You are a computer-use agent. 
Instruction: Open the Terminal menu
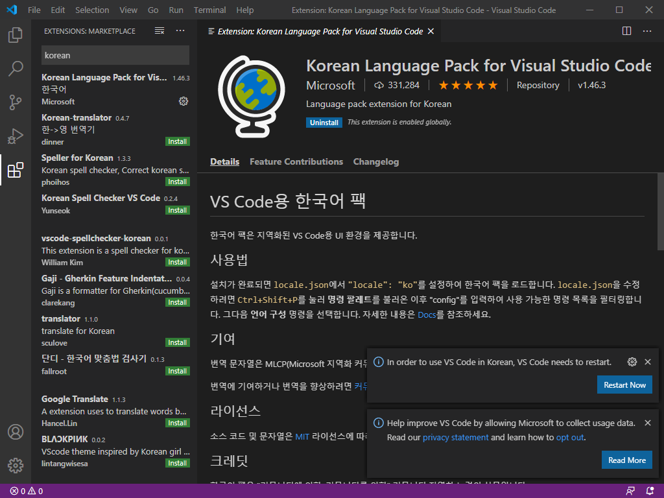209,10
